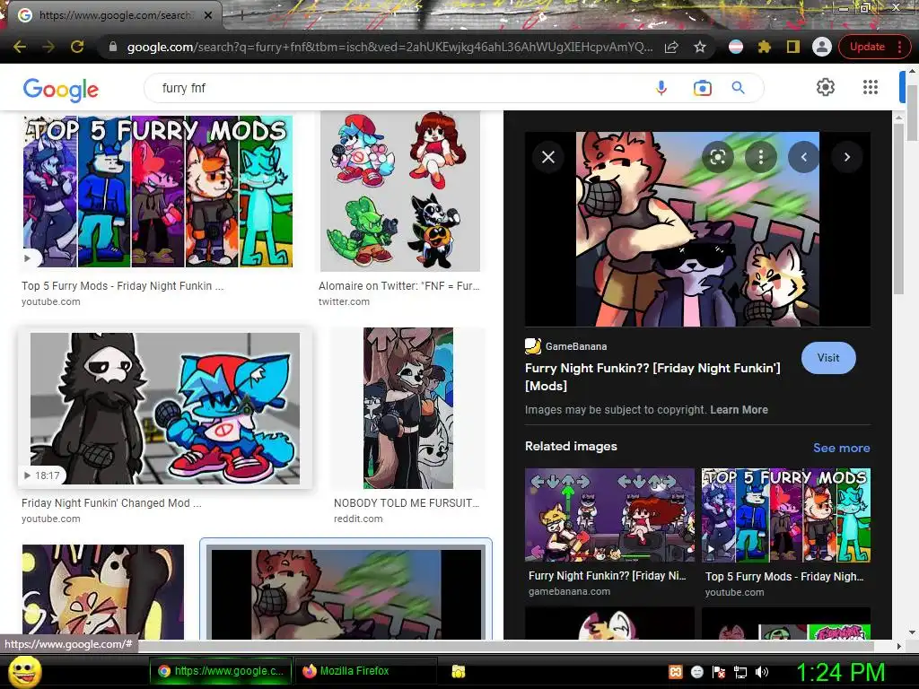Open related image Furry Night Funkin gamebanana thumbnail

pos(609,515)
